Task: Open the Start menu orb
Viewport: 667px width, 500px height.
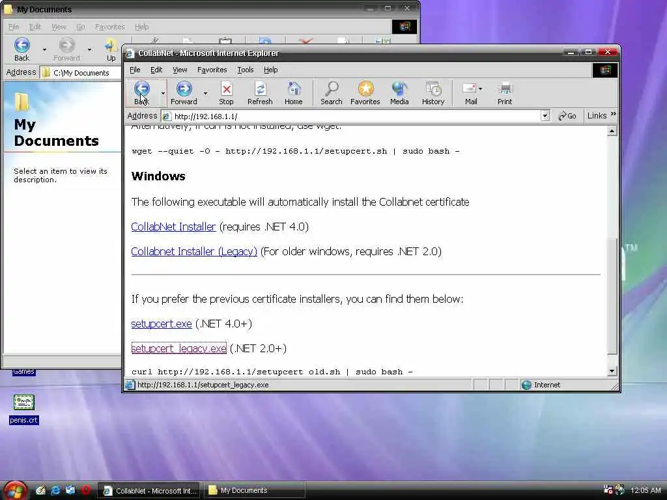Action: tap(14, 490)
